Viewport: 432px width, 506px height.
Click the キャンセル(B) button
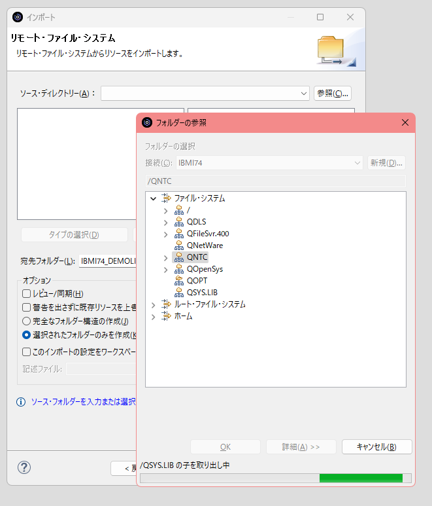376,447
